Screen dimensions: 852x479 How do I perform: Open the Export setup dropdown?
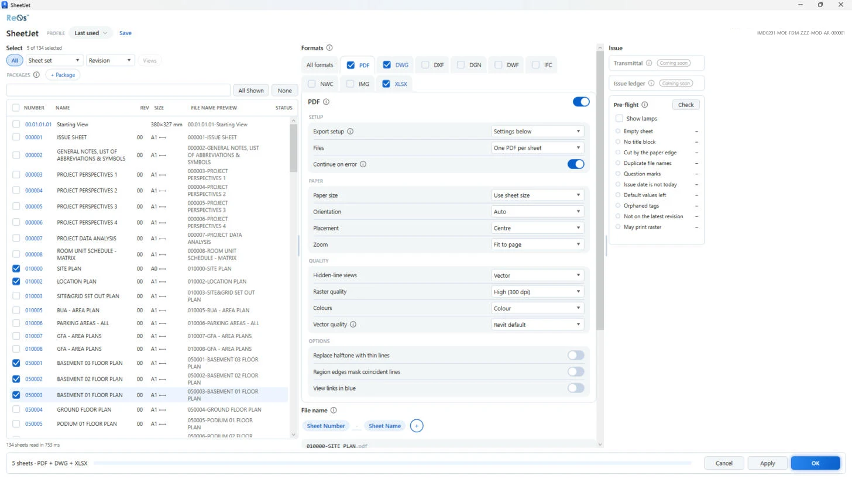[537, 132]
